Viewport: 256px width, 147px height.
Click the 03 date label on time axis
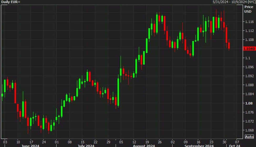(x=5, y=141)
